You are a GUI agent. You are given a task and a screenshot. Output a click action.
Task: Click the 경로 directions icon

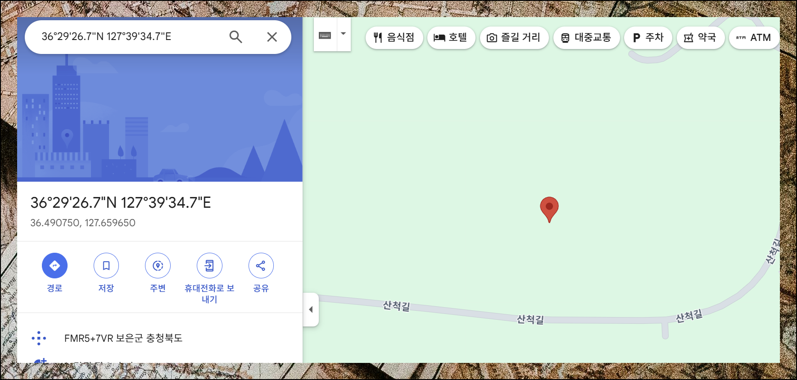coord(54,266)
